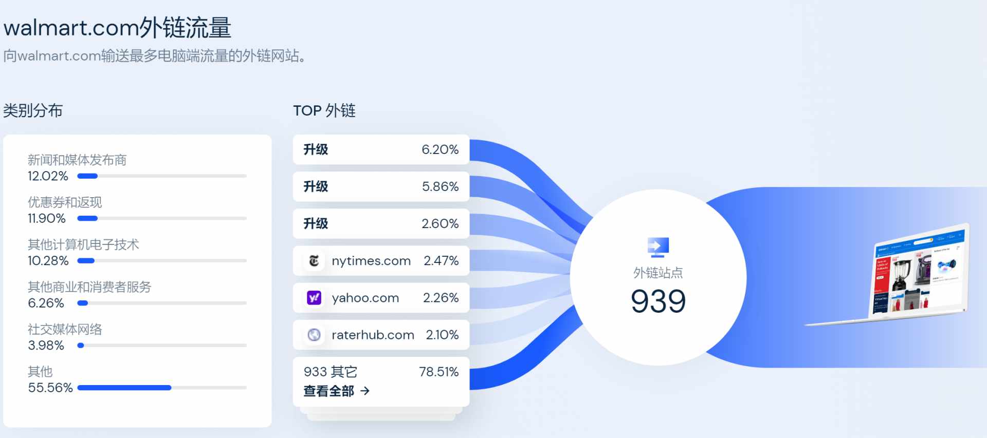Image resolution: width=987 pixels, height=438 pixels.
Task: Click the 升级 row showing 5.86%
Action: [381, 186]
